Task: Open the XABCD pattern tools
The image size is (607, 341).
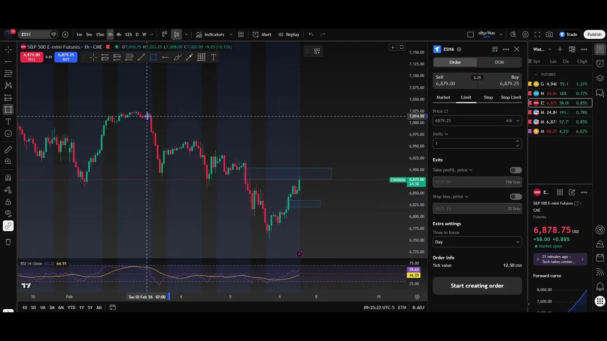Action: coord(8,85)
